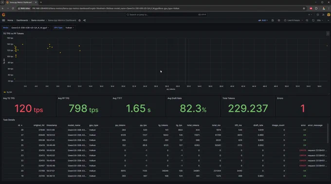The height and width of the screenshot is (184, 331).
Task: Toggle the tg_tps legend series
Action: (8, 92)
